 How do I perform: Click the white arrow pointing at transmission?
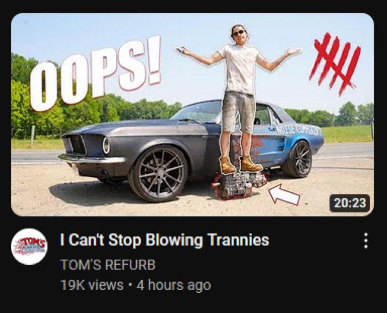(x=284, y=194)
